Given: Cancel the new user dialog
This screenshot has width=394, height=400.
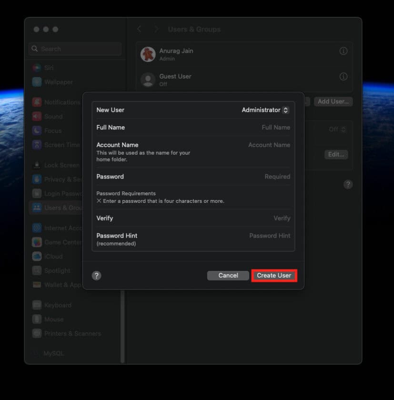Looking at the screenshot, I should click(228, 276).
